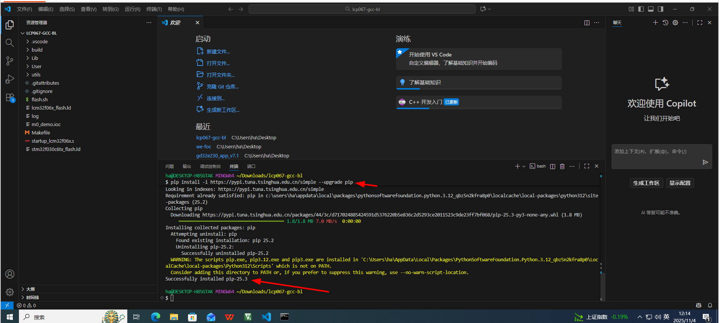Image resolution: width=719 pixels, height=323 pixels.
Task: Toggle the primary side bar layout button
Action: pos(641,9)
